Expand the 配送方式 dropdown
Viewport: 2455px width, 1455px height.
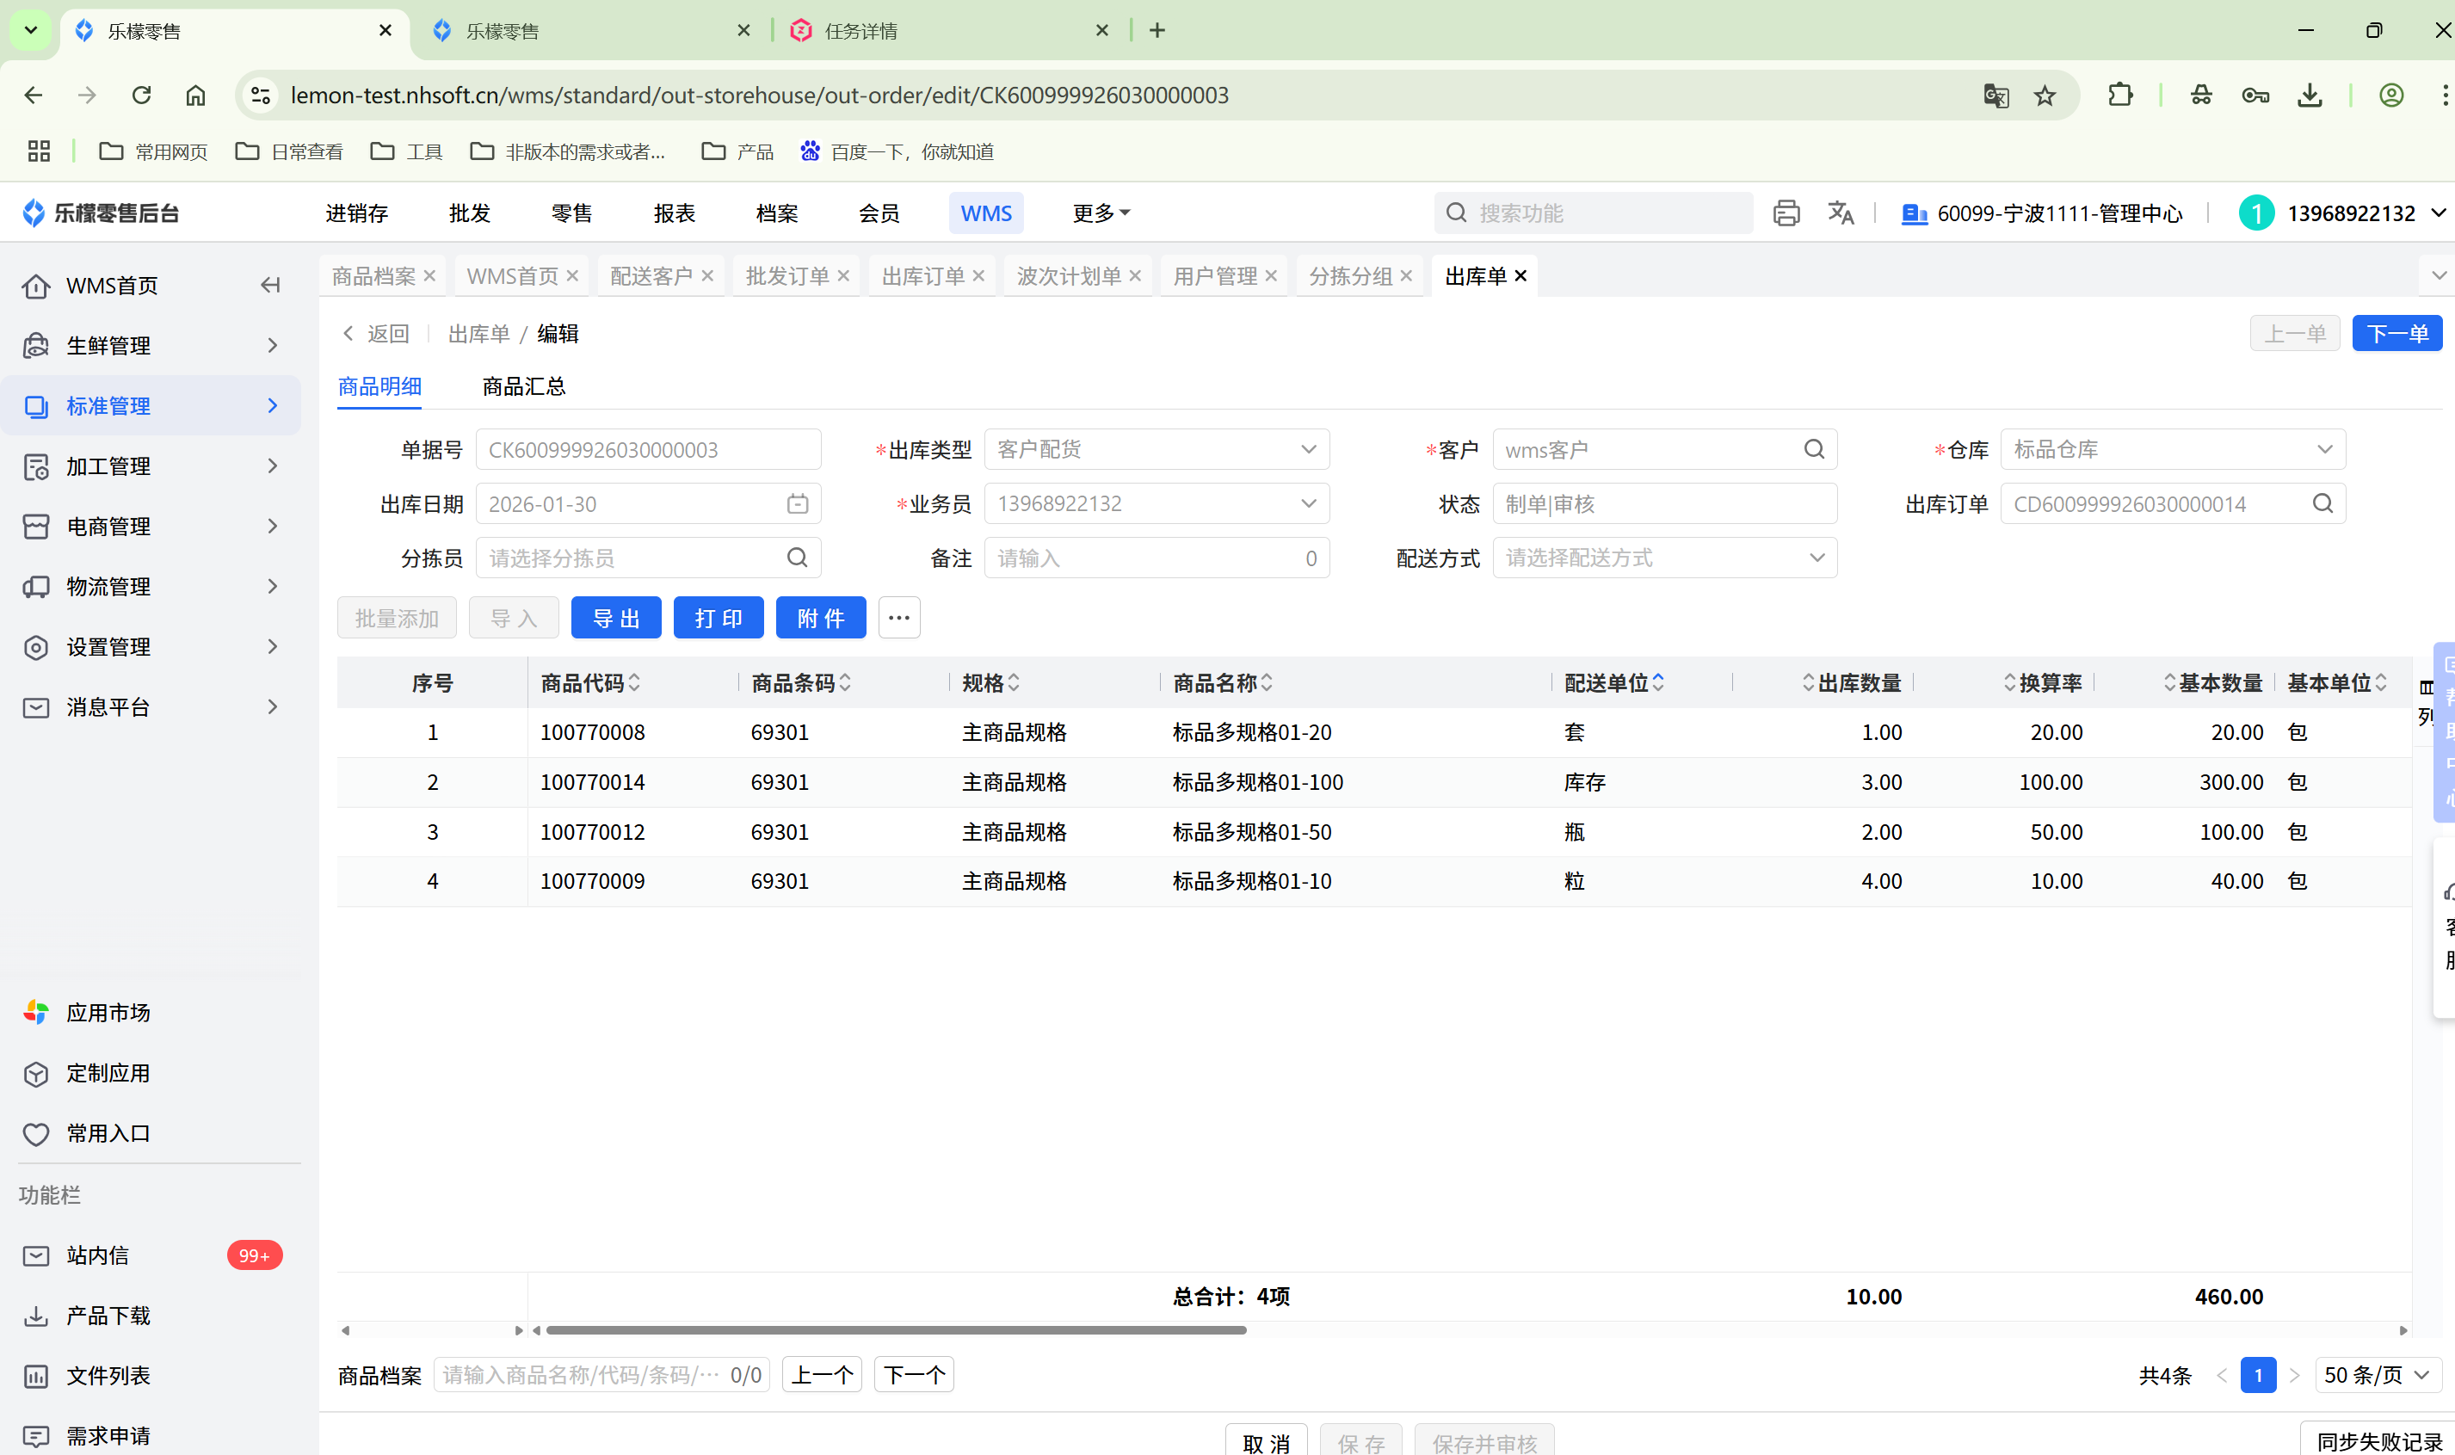pos(1664,558)
